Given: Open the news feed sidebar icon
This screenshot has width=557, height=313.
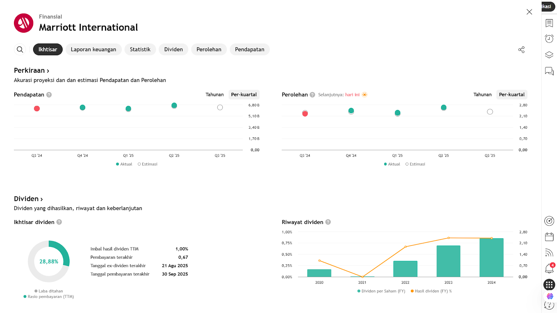Looking at the screenshot, I should tap(549, 253).
